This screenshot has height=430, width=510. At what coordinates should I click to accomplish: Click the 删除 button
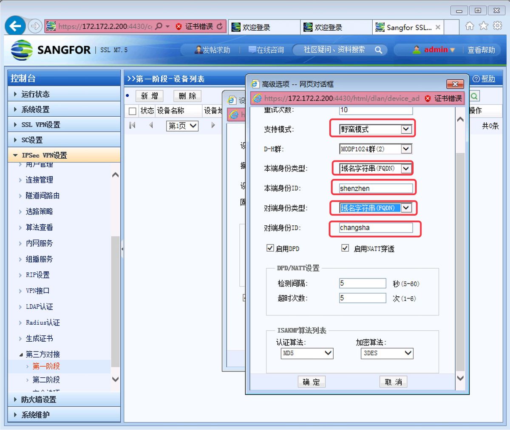click(x=187, y=96)
